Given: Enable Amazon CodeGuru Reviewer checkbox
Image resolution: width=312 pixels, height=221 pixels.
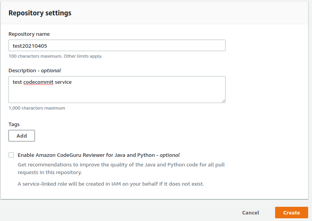Looking at the screenshot, I should 11,155.
